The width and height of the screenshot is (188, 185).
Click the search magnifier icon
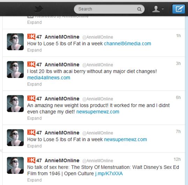pyautogui.click(x=139, y=9)
